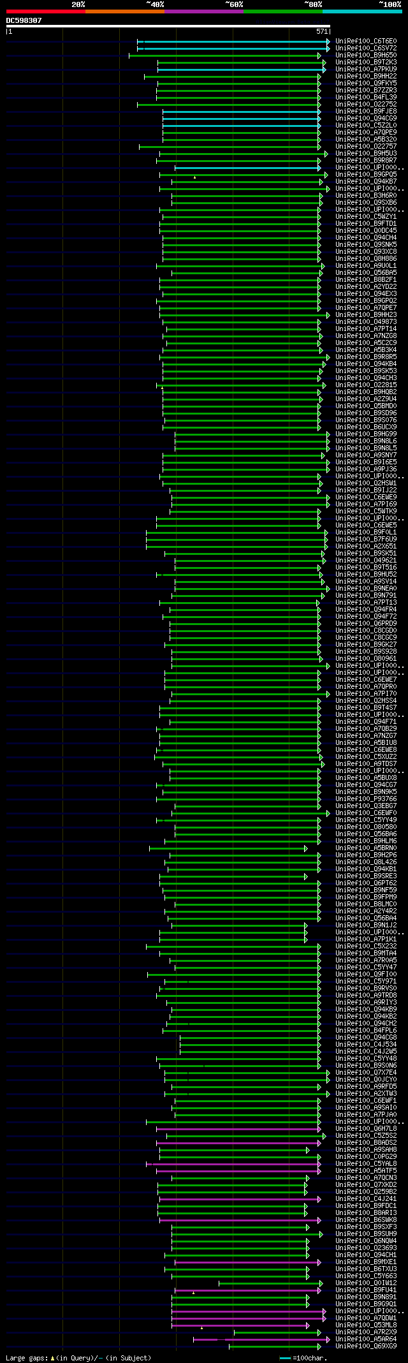Click hit label UniRef100_O80961

366,659
